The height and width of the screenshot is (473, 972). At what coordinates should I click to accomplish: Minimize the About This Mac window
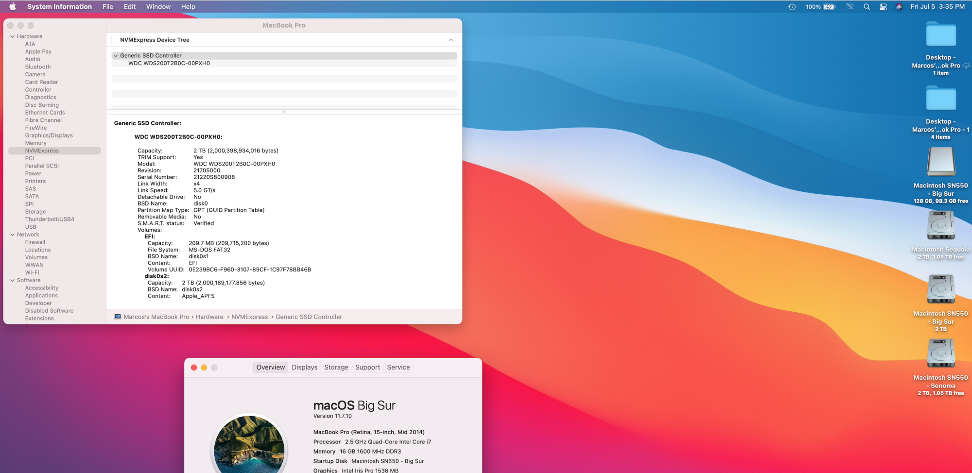pyautogui.click(x=204, y=368)
